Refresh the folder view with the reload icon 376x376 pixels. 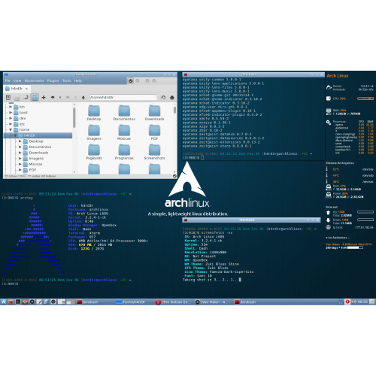coord(163,97)
